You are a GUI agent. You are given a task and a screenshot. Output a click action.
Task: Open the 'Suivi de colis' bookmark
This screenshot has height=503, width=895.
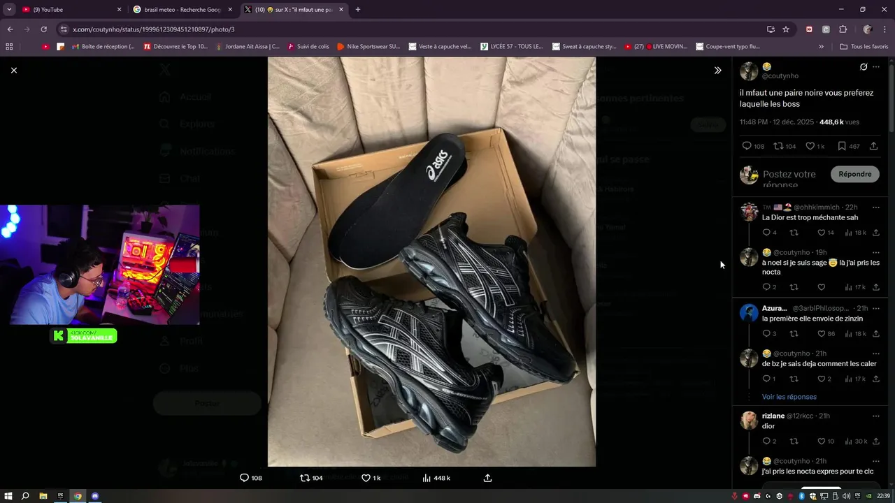point(308,47)
